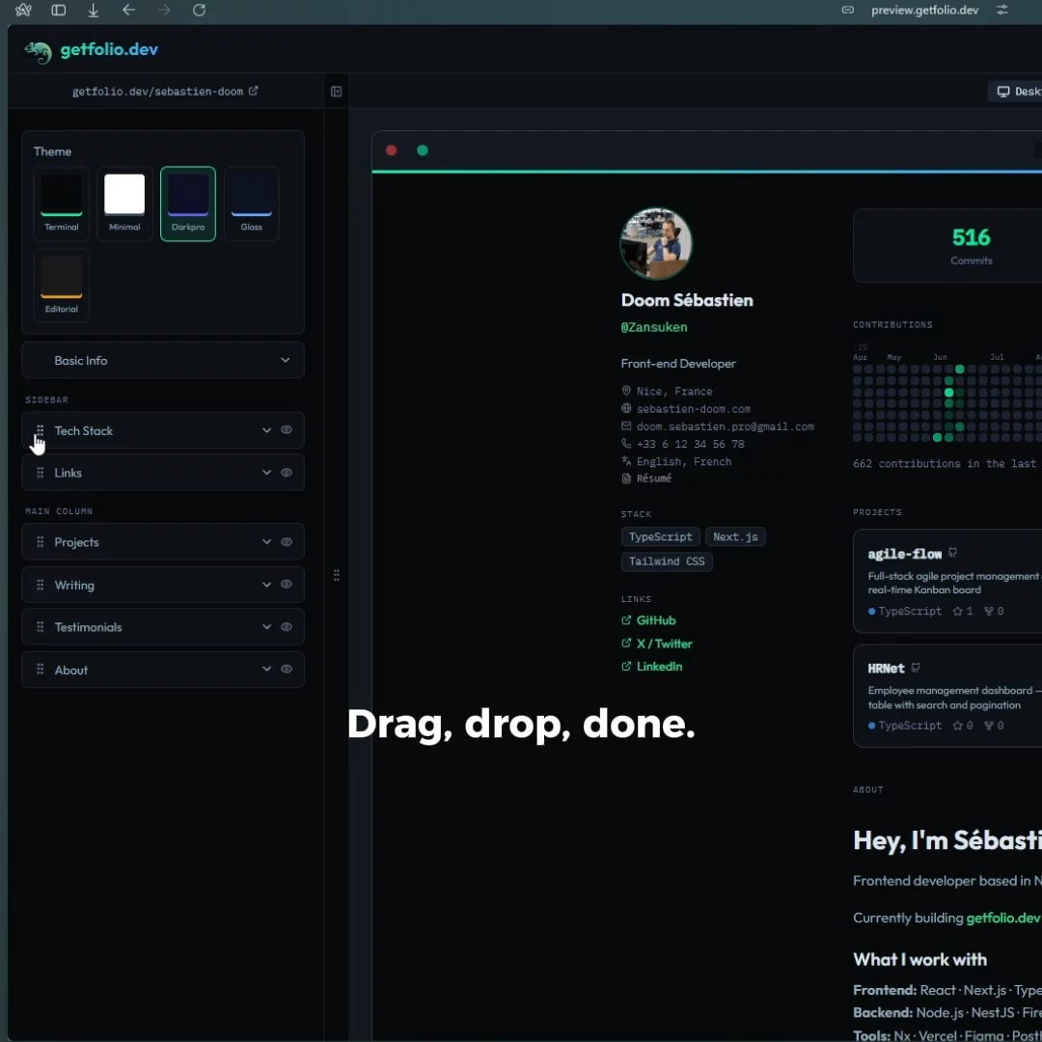
Task: Click the Résumé document icon
Action: [626, 479]
